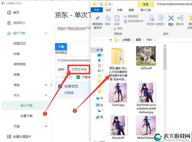The width and height of the screenshot is (192, 142).
Task: Click 粘贴快捷方式 in ribbon
Action: (x=134, y=21)
